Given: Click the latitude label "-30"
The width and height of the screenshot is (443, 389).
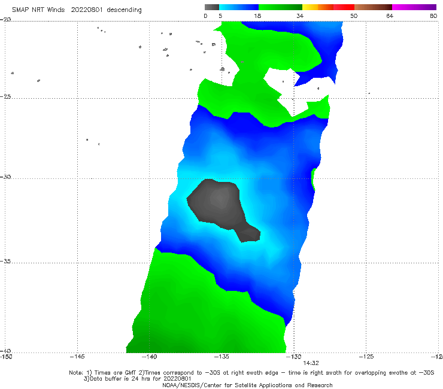Looking at the screenshot, I should point(5,177).
